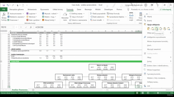Switch to Układ strony tab
This screenshot has width=174, height=97.
58,9
